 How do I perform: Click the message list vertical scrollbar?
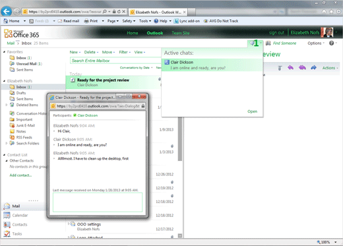click(180, 138)
